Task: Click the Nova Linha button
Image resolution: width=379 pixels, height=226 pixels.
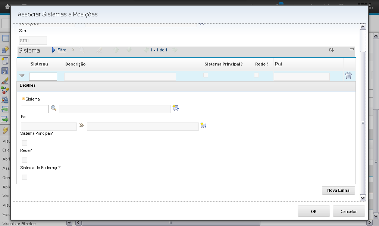Action: [x=338, y=190]
